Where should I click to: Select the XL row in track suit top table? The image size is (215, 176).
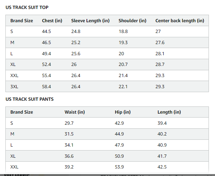[107, 65]
